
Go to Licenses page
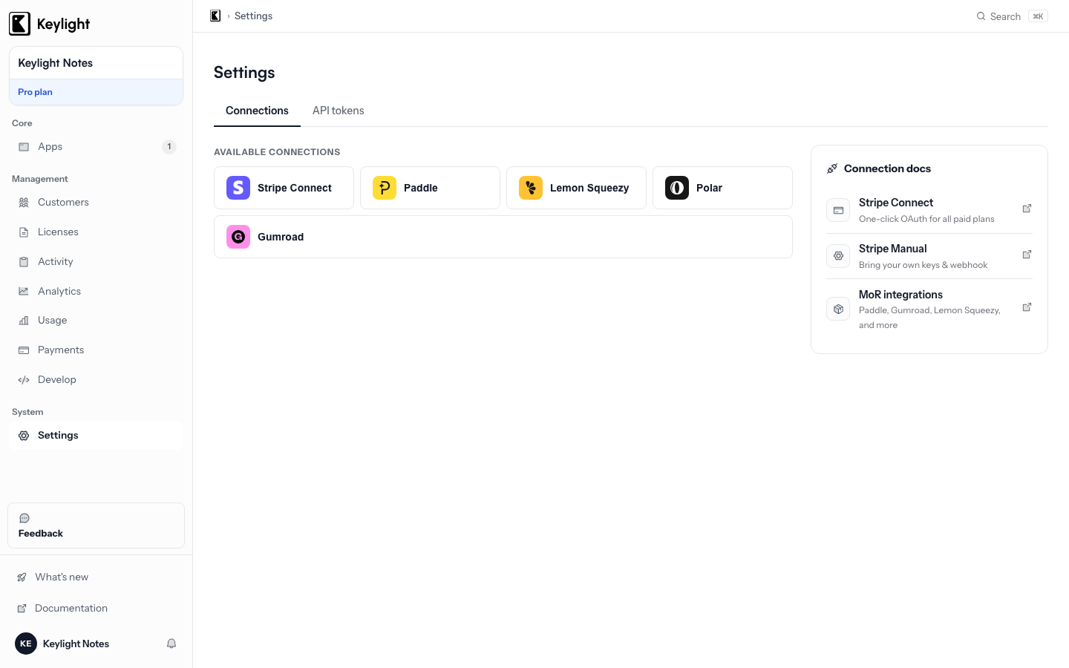tap(96, 232)
